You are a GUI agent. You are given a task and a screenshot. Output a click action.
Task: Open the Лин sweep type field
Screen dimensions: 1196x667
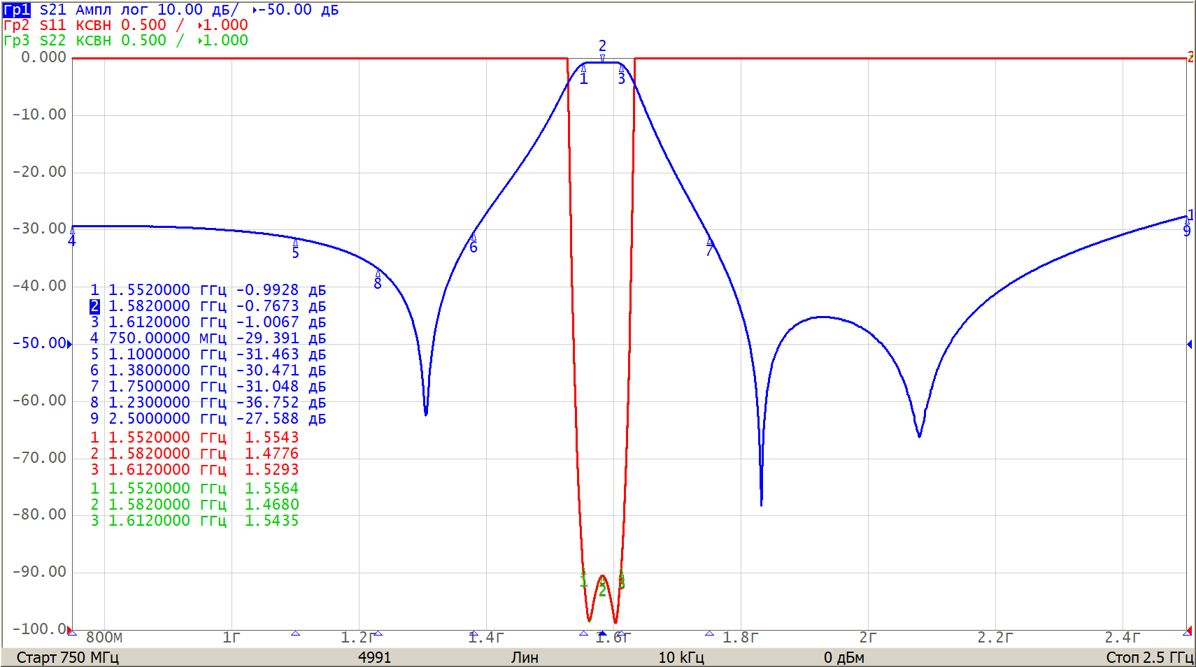coord(524,657)
